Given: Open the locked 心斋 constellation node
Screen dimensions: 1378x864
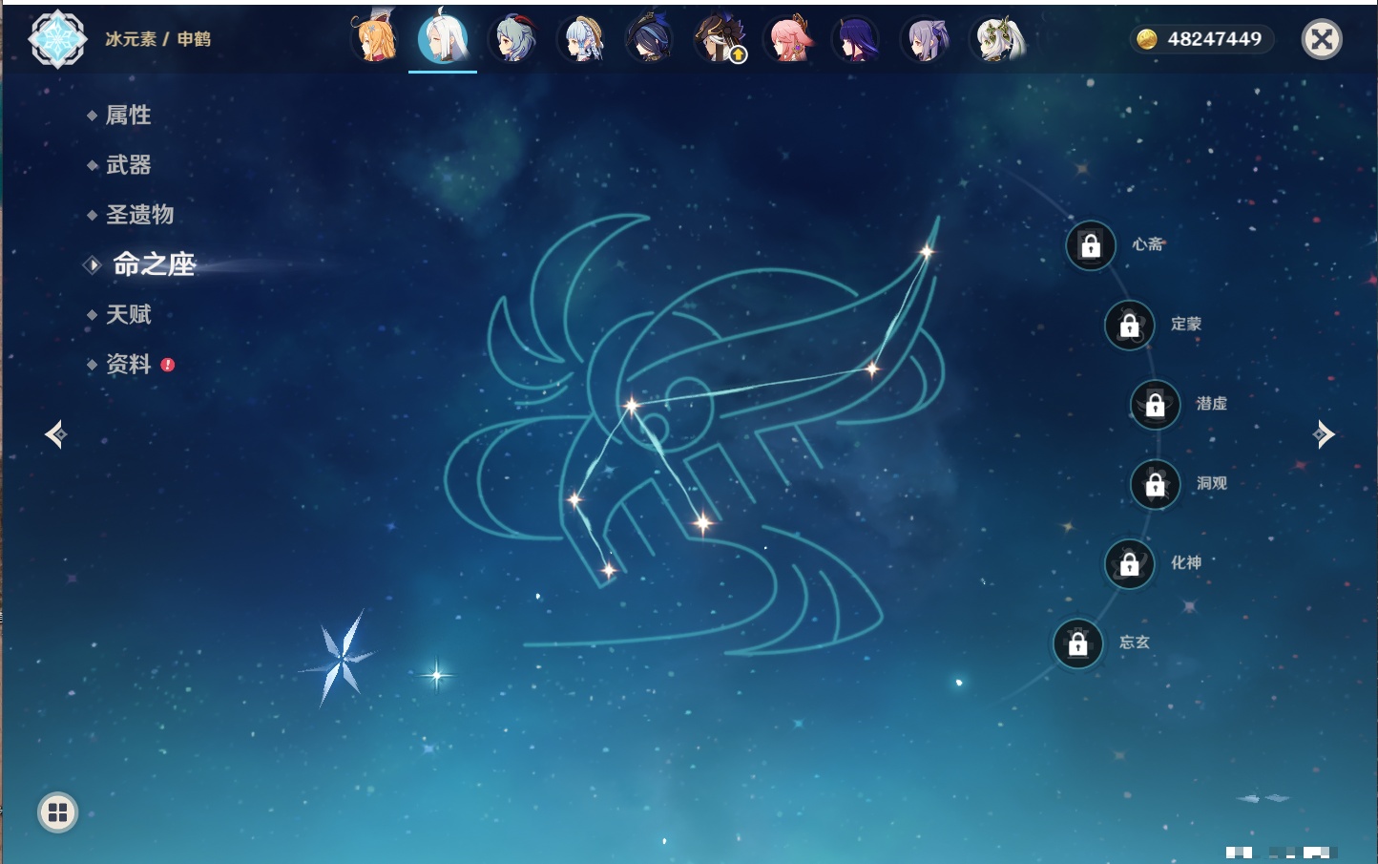Looking at the screenshot, I should pyautogui.click(x=1091, y=246).
